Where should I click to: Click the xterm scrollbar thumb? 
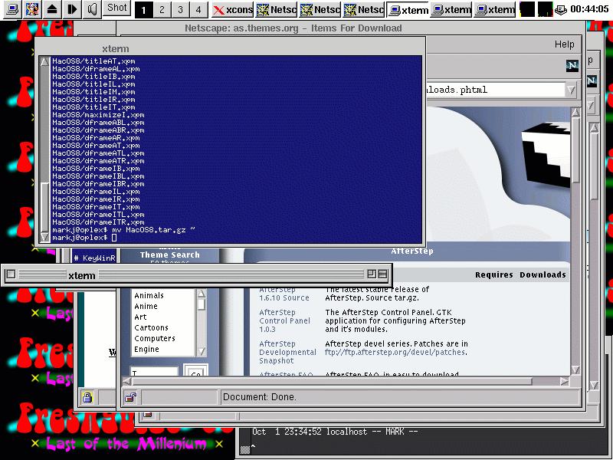(45, 206)
